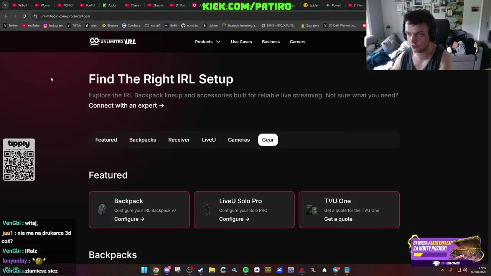Screen dimensions: 491x276
Task: Click the TVU One product thumbnail
Action: point(311,209)
